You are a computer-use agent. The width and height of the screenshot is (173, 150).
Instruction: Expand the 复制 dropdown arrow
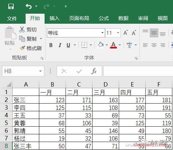coord(41,39)
